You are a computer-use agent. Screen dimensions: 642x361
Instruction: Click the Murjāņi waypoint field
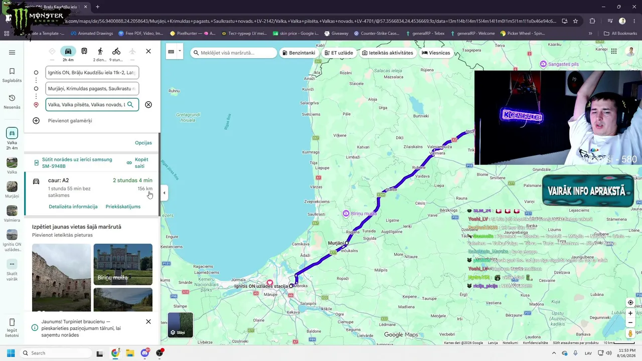click(x=92, y=89)
